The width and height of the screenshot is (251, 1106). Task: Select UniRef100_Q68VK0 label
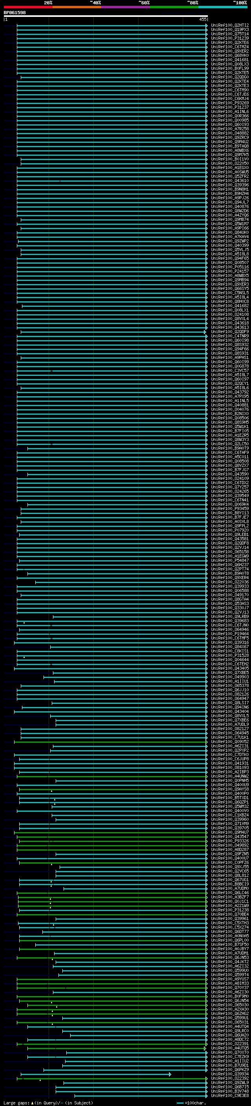point(230,55)
